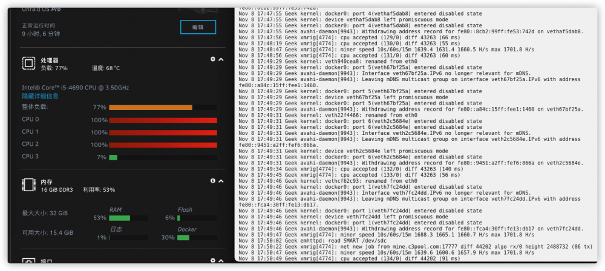Viewport: 605px width, 271px height.
Task: Select log line cpu accepted (132/0)
Action: tap(351, 169)
